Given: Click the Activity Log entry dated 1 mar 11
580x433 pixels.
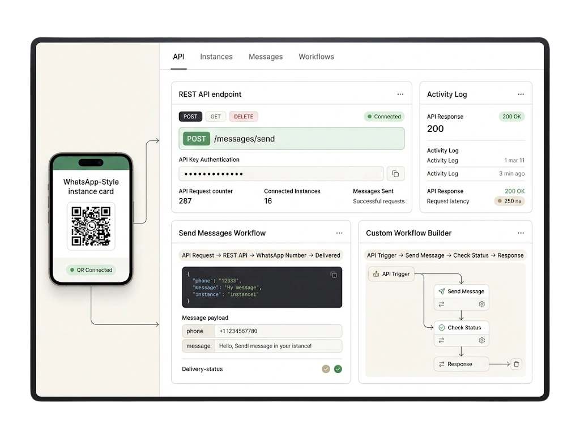Looking at the screenshot, I should 476,161.
